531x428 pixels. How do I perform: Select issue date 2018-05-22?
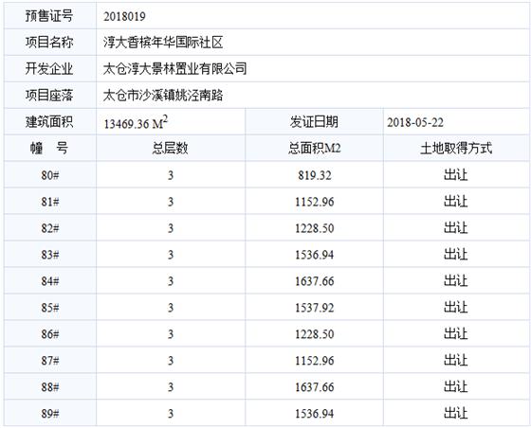(415, 122)
